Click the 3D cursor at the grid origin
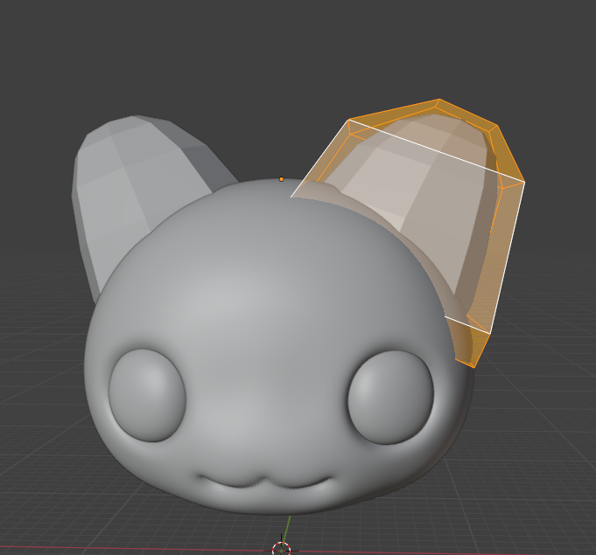596x555 pixels. 282,549
